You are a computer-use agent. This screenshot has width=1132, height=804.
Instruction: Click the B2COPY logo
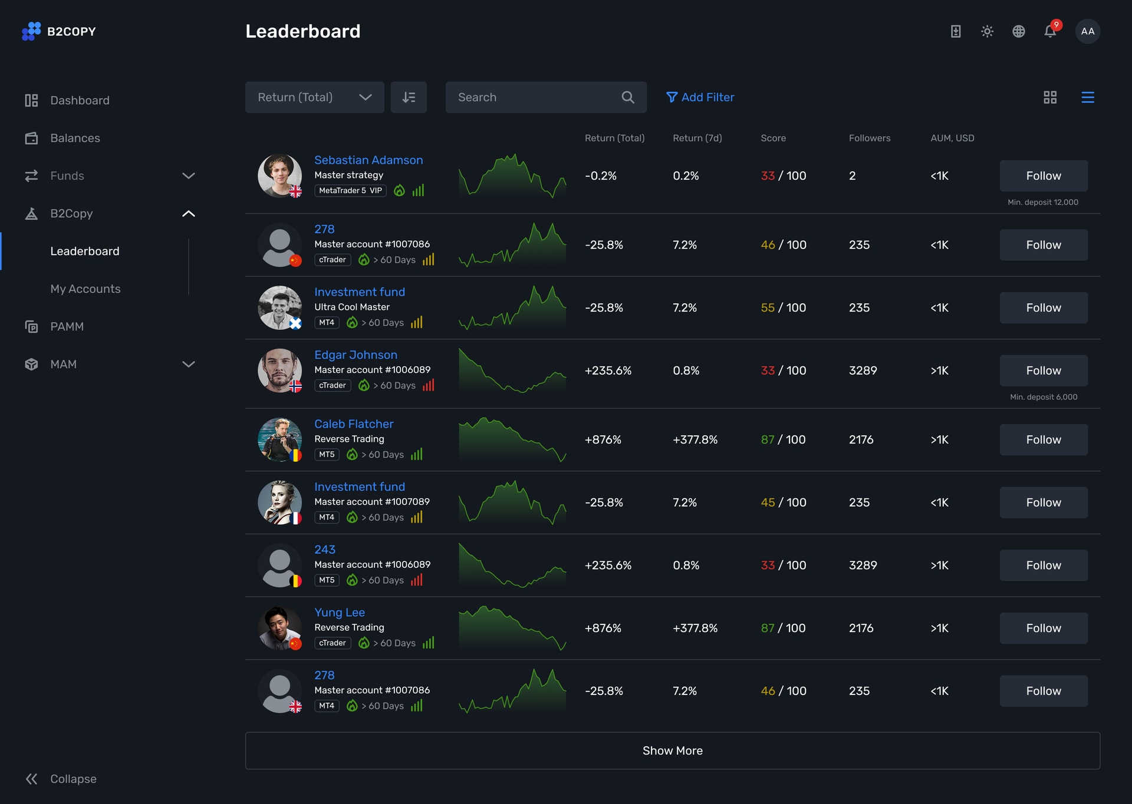click(x=59, y=31)
